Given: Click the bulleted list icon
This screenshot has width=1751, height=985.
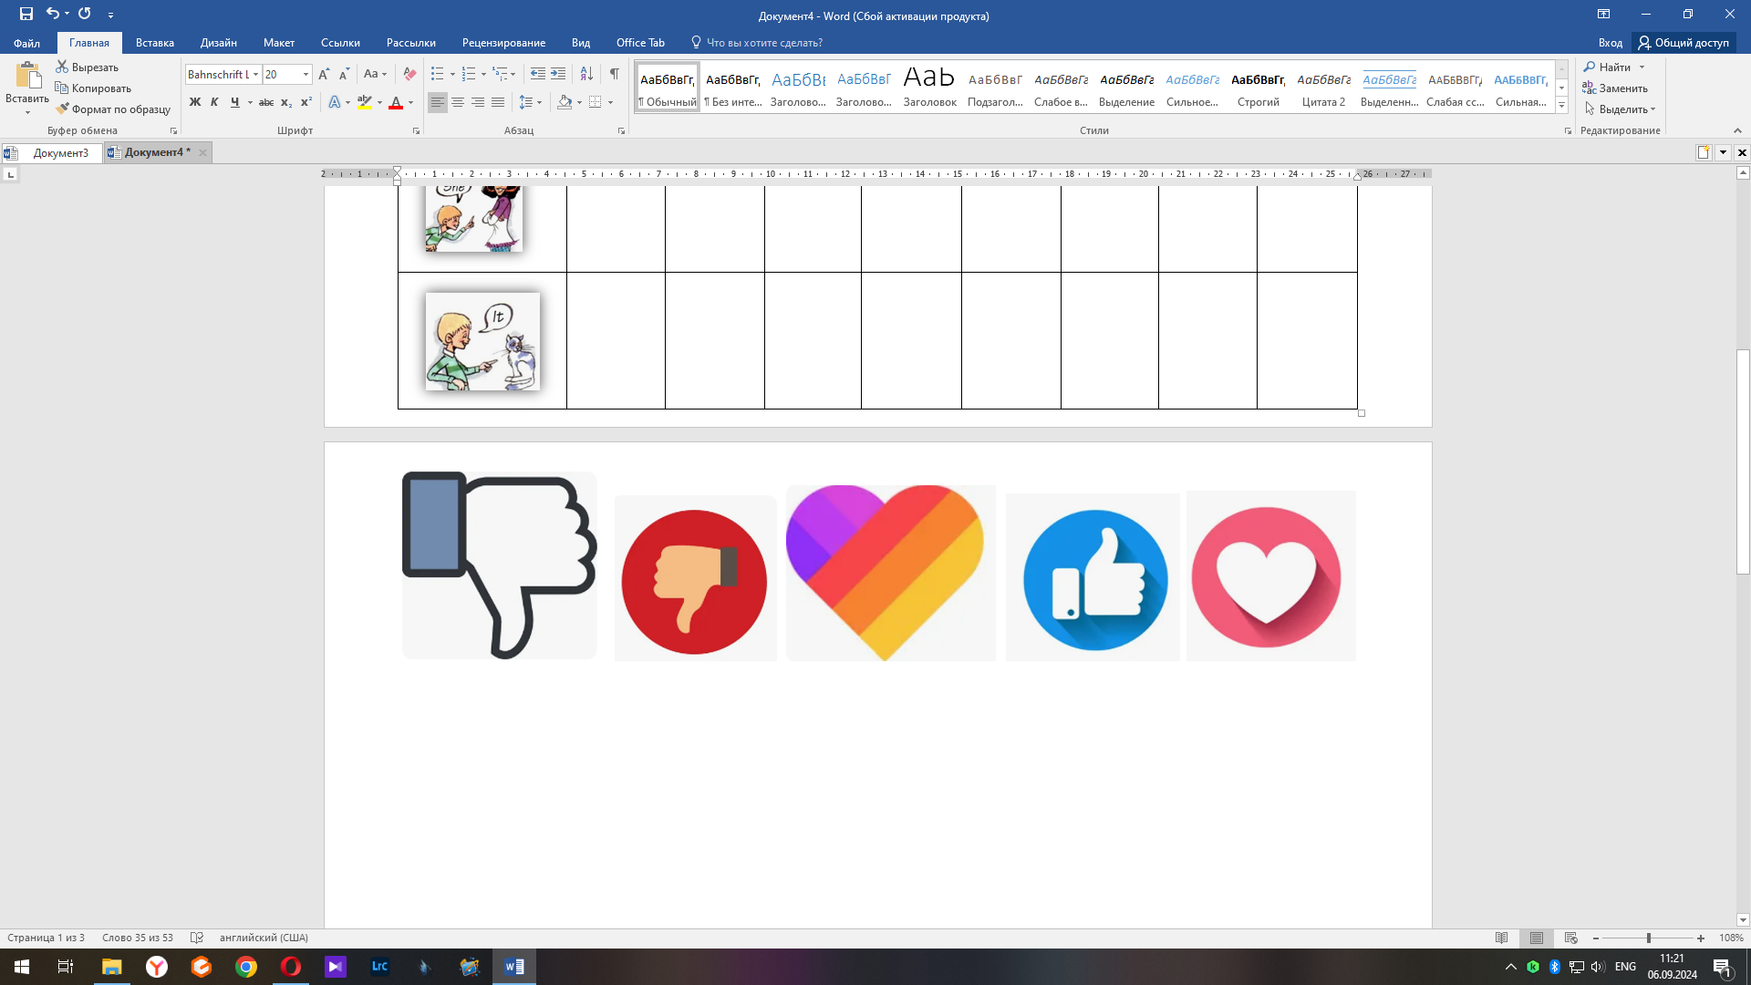Looking at the screenshot, I should 438,75.
